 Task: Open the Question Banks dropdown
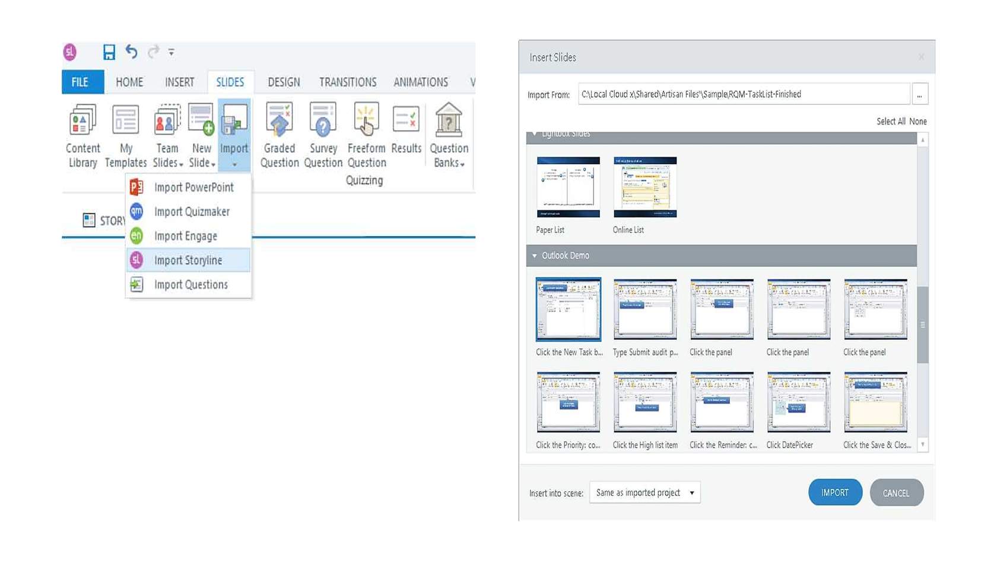tap(449, 135)
